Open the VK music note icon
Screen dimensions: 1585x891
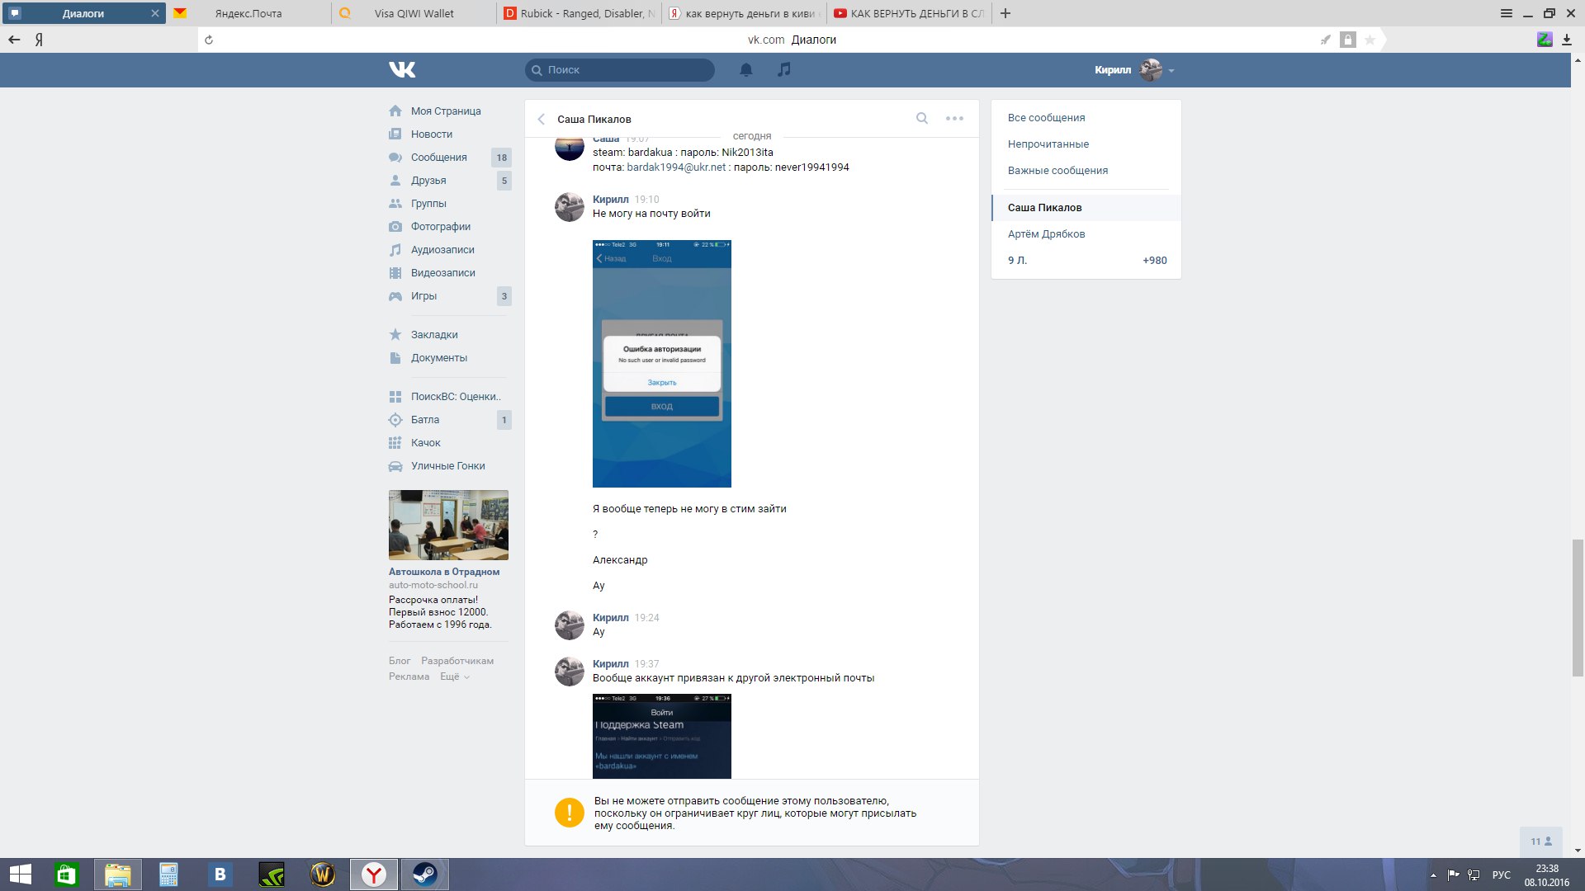(x=784, y=70)
